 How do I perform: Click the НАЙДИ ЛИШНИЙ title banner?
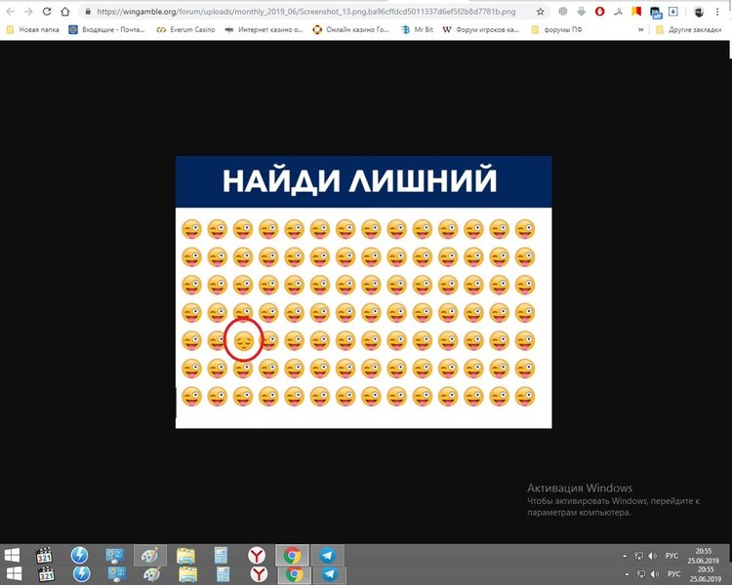click(363, 181)
